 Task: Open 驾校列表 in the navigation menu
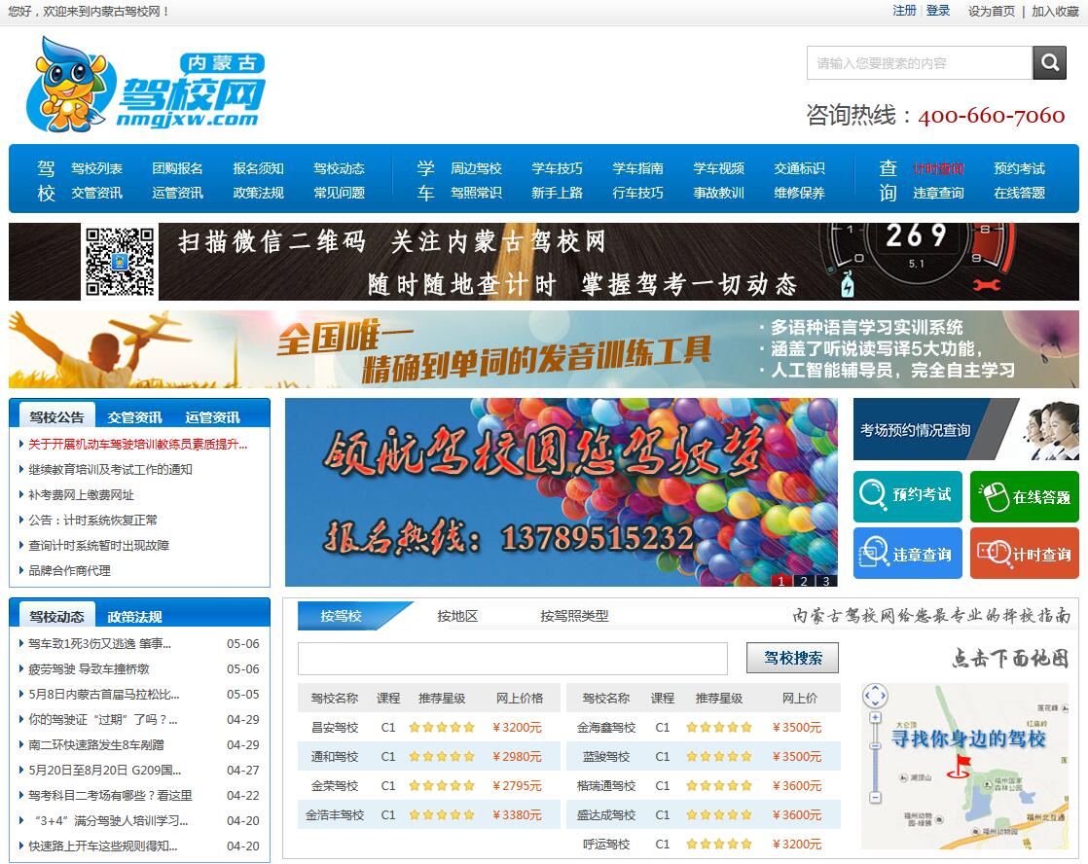tap(96, 168)
